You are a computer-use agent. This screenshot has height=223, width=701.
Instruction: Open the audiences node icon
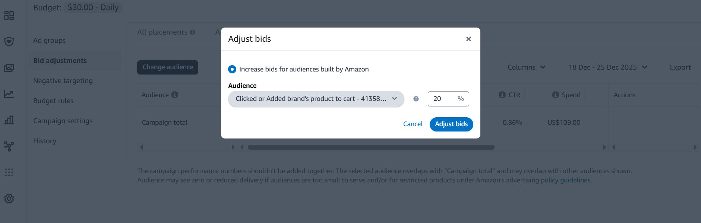pos(9,146)
